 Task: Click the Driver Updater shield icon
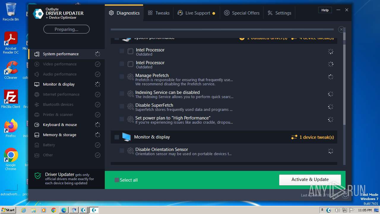(38, 176)
